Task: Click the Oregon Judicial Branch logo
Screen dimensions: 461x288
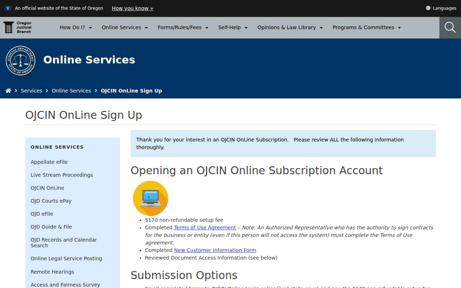Action: 17,27
